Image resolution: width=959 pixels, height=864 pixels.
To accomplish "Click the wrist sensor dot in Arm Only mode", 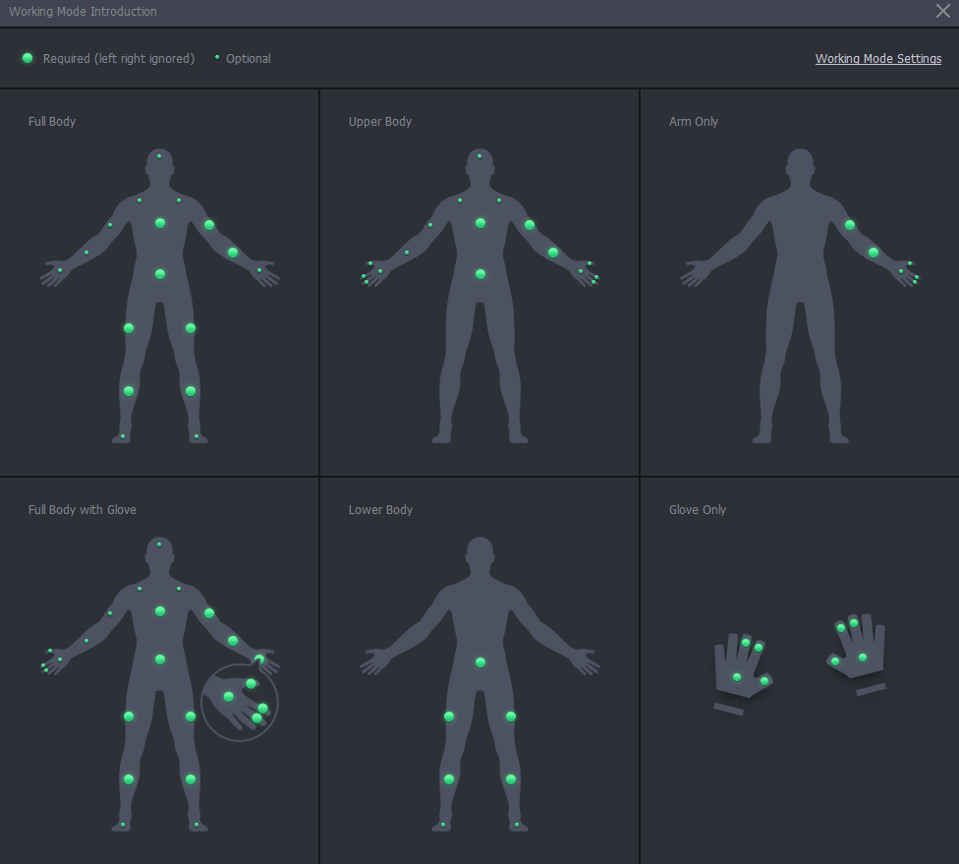I will [x=901, y=271].
